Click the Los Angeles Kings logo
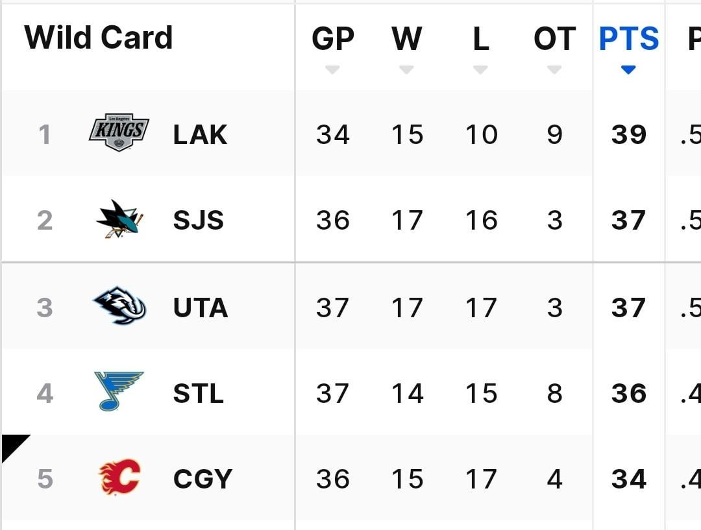Image resolution: width=701 pixels, height=530 pixels. click(116, 133)
